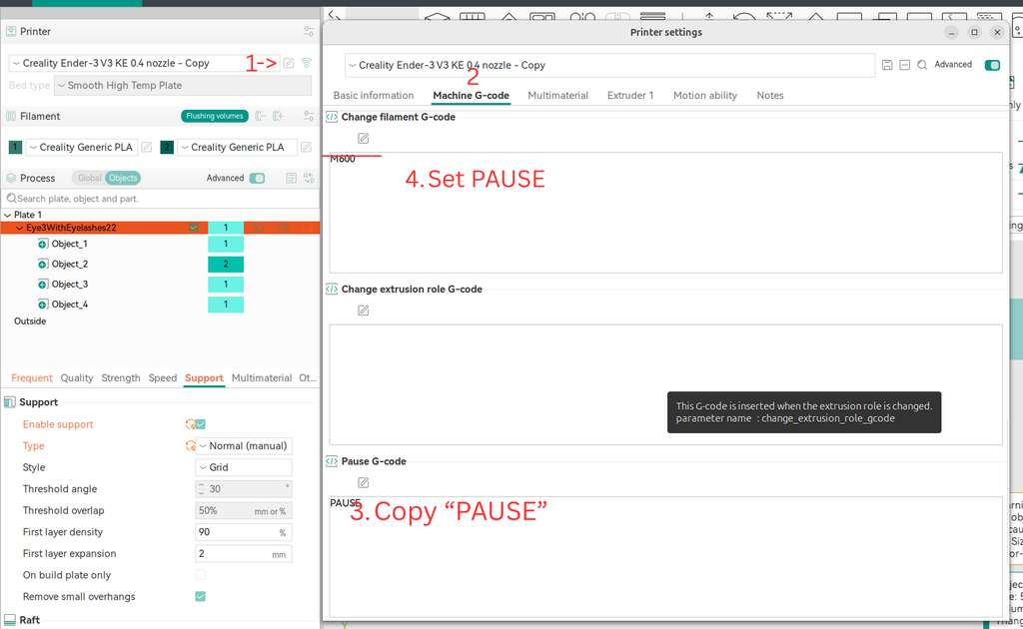Uncheck the Enable support checkbox
Viewport: 1023px width, 629px height.
coord(200,424)
